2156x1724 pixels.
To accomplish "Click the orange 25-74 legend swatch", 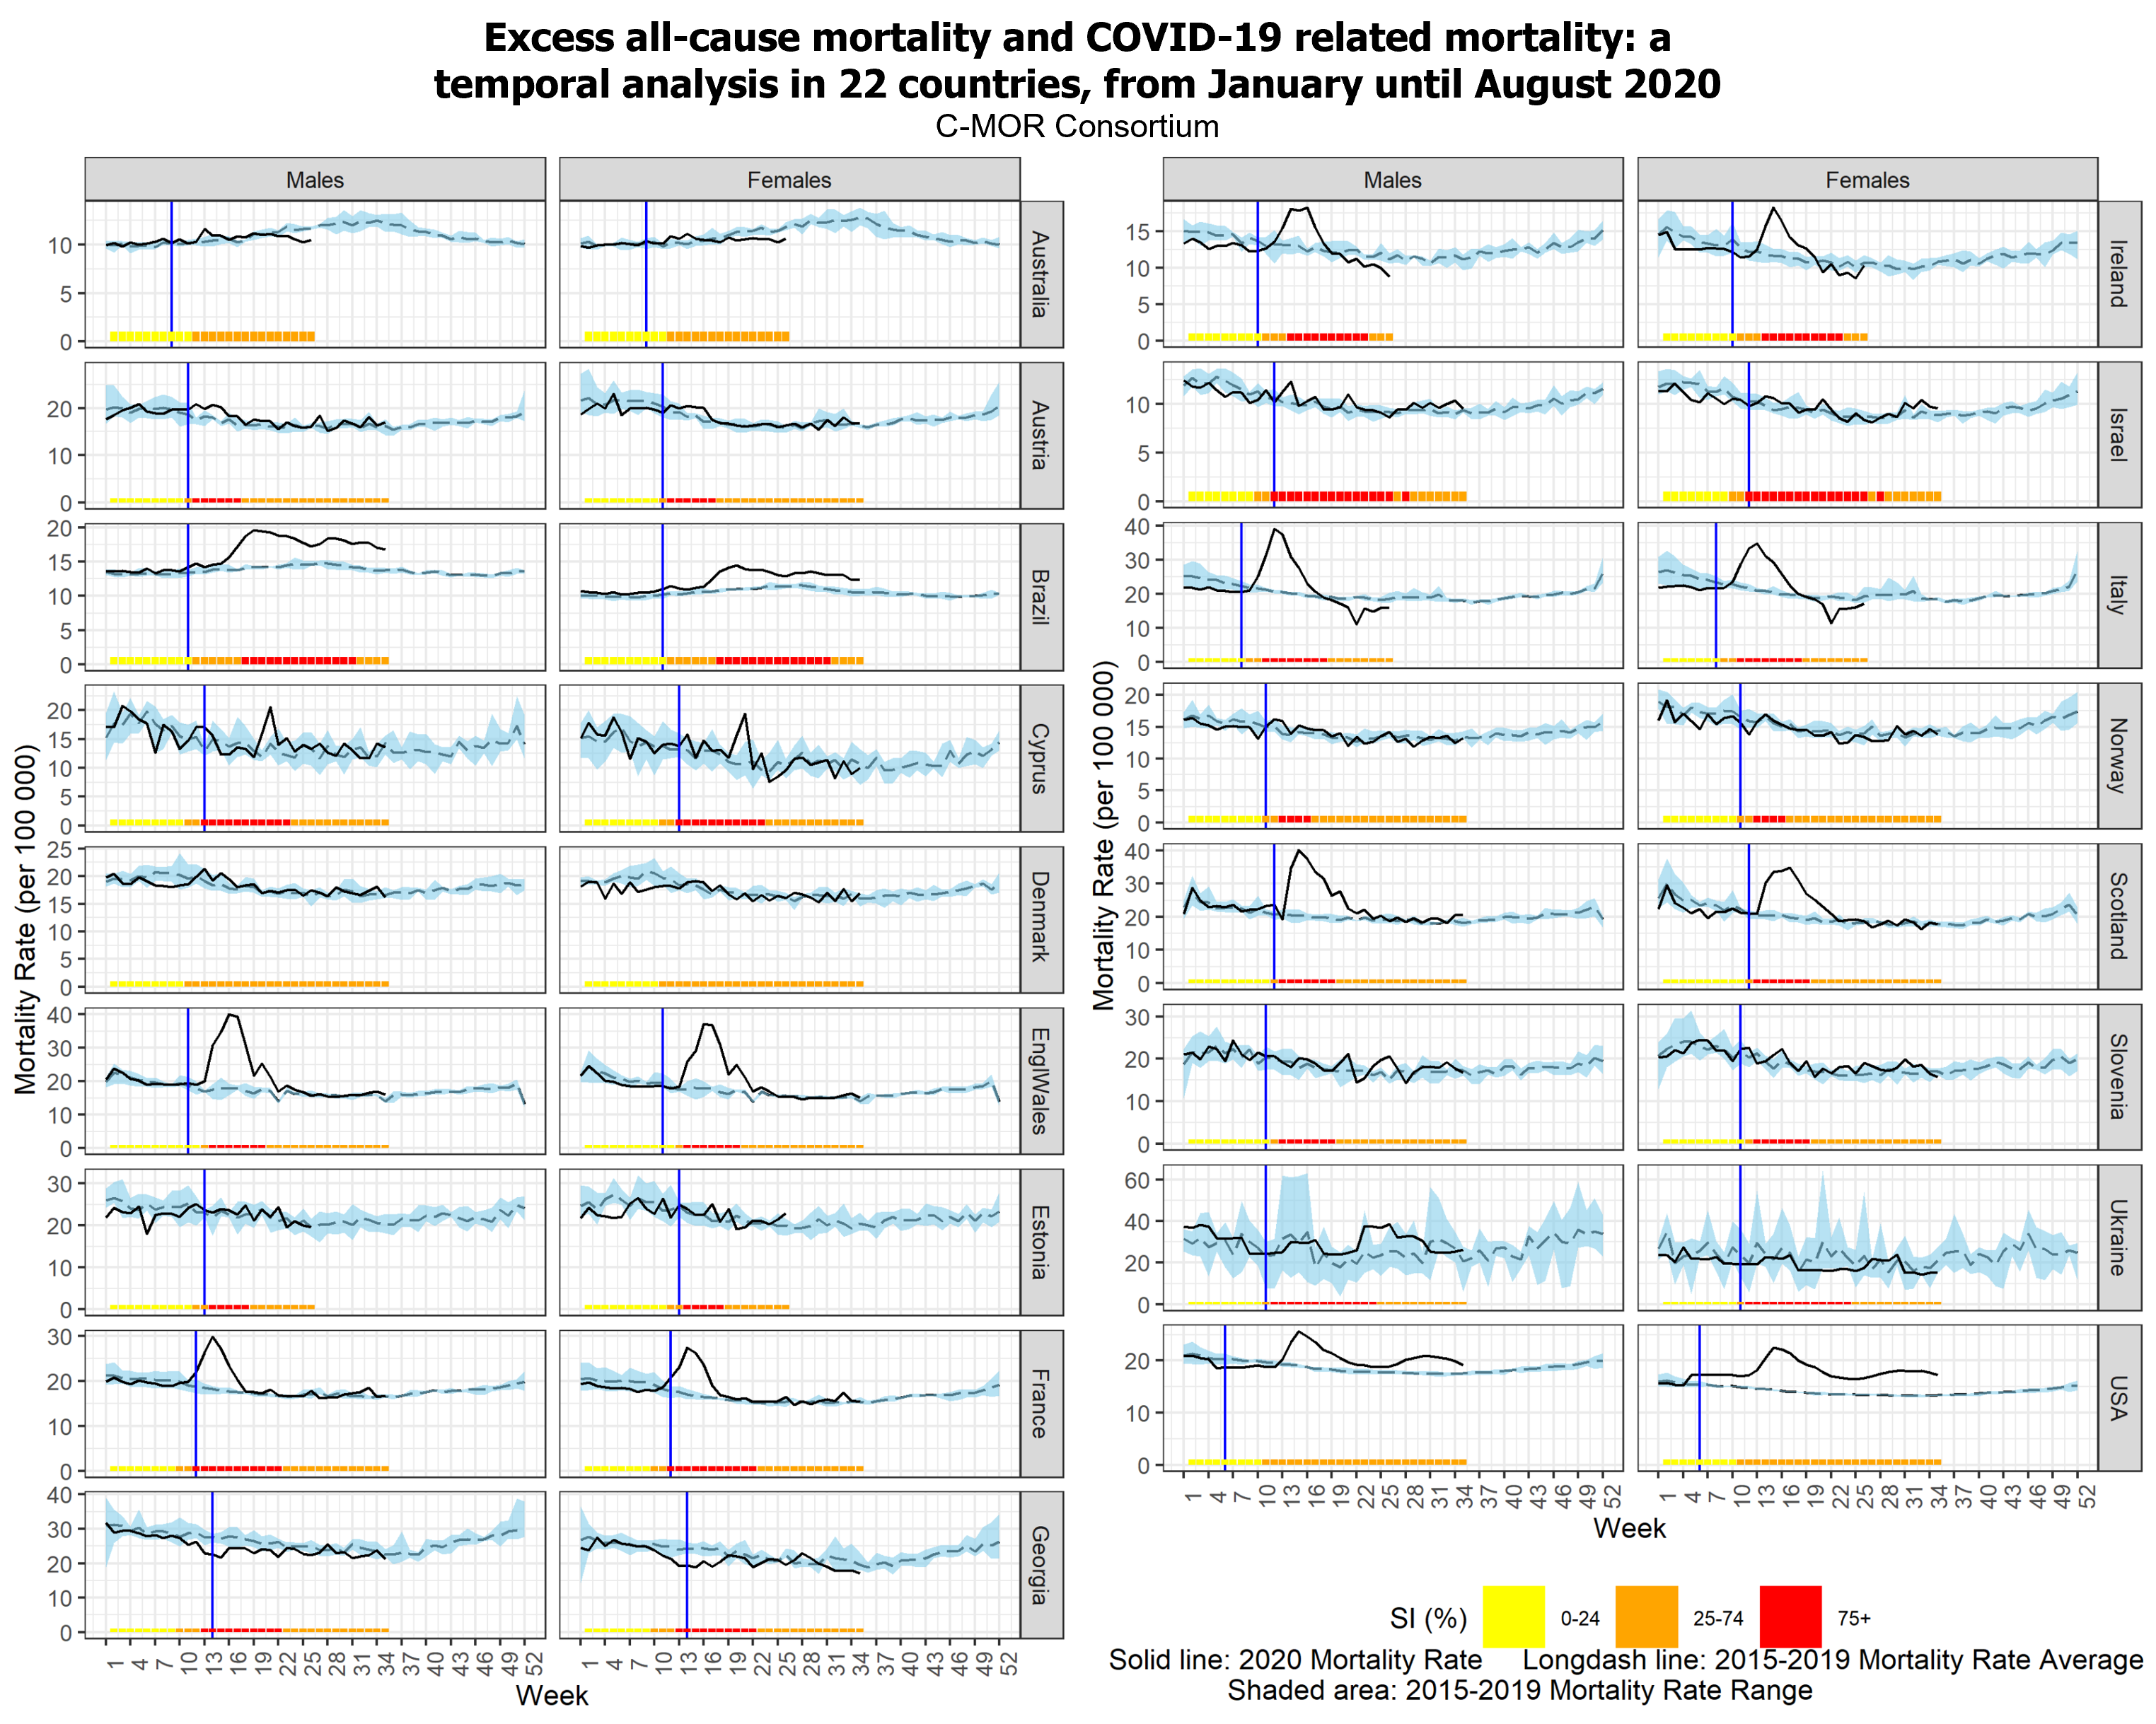I will pos(1646,1617).
